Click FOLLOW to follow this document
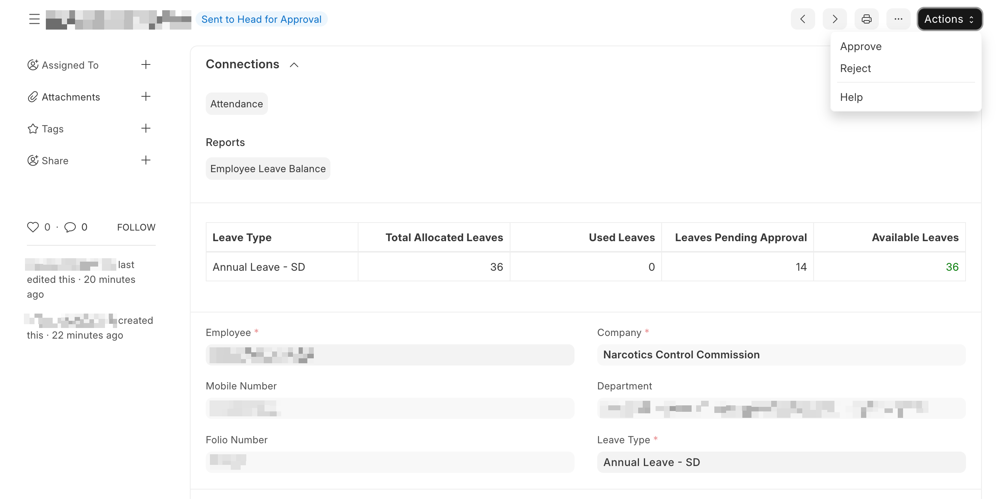1005x499 pixels. point(136,227)
